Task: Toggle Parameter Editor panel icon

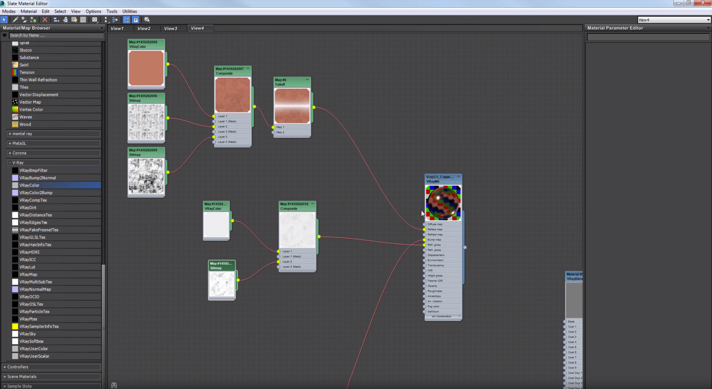Action: click(136, 20)
